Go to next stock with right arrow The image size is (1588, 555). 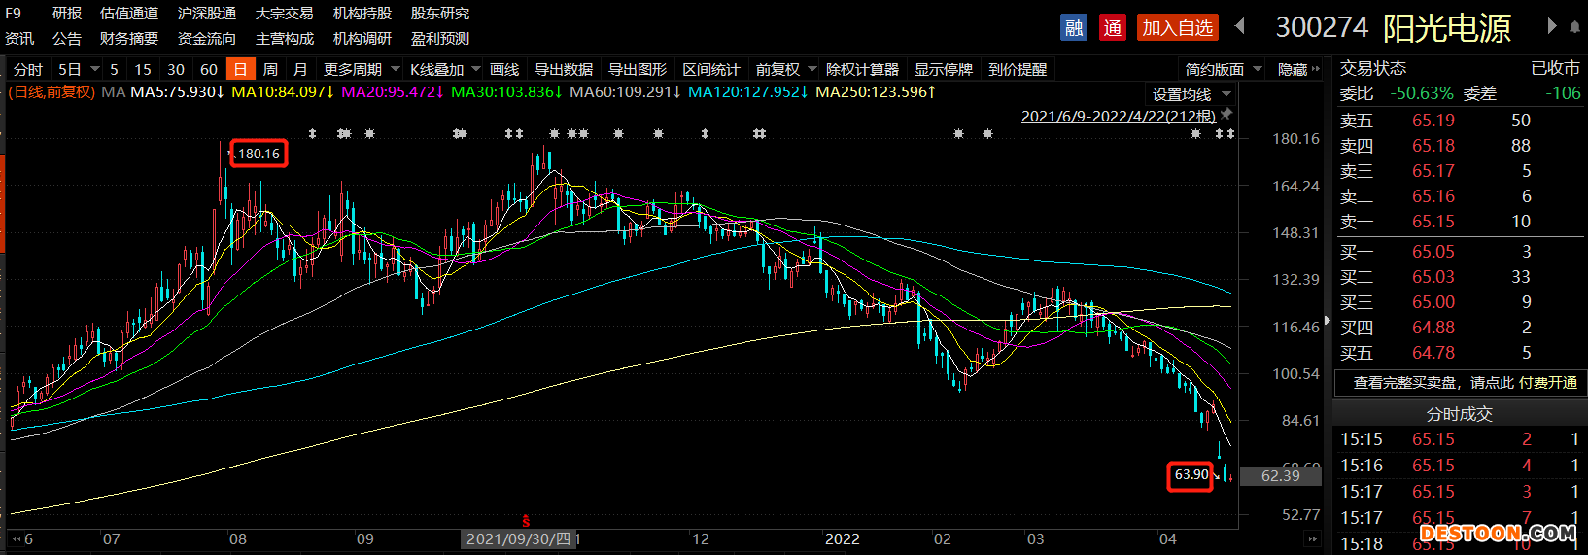coord(1552,26)
